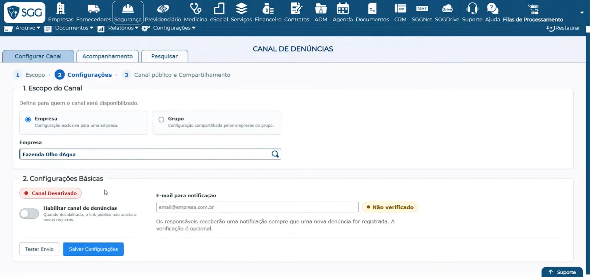Switch to the Pesquisar tab
Viewport: 590px width, 277px height.
tap(164, 56)
